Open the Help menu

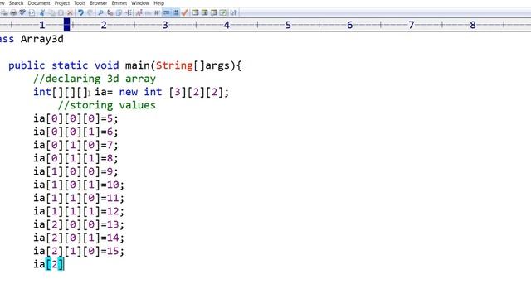click(x=158, y=3)
